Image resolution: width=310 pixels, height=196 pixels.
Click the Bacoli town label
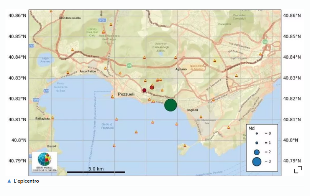point(51,146)
